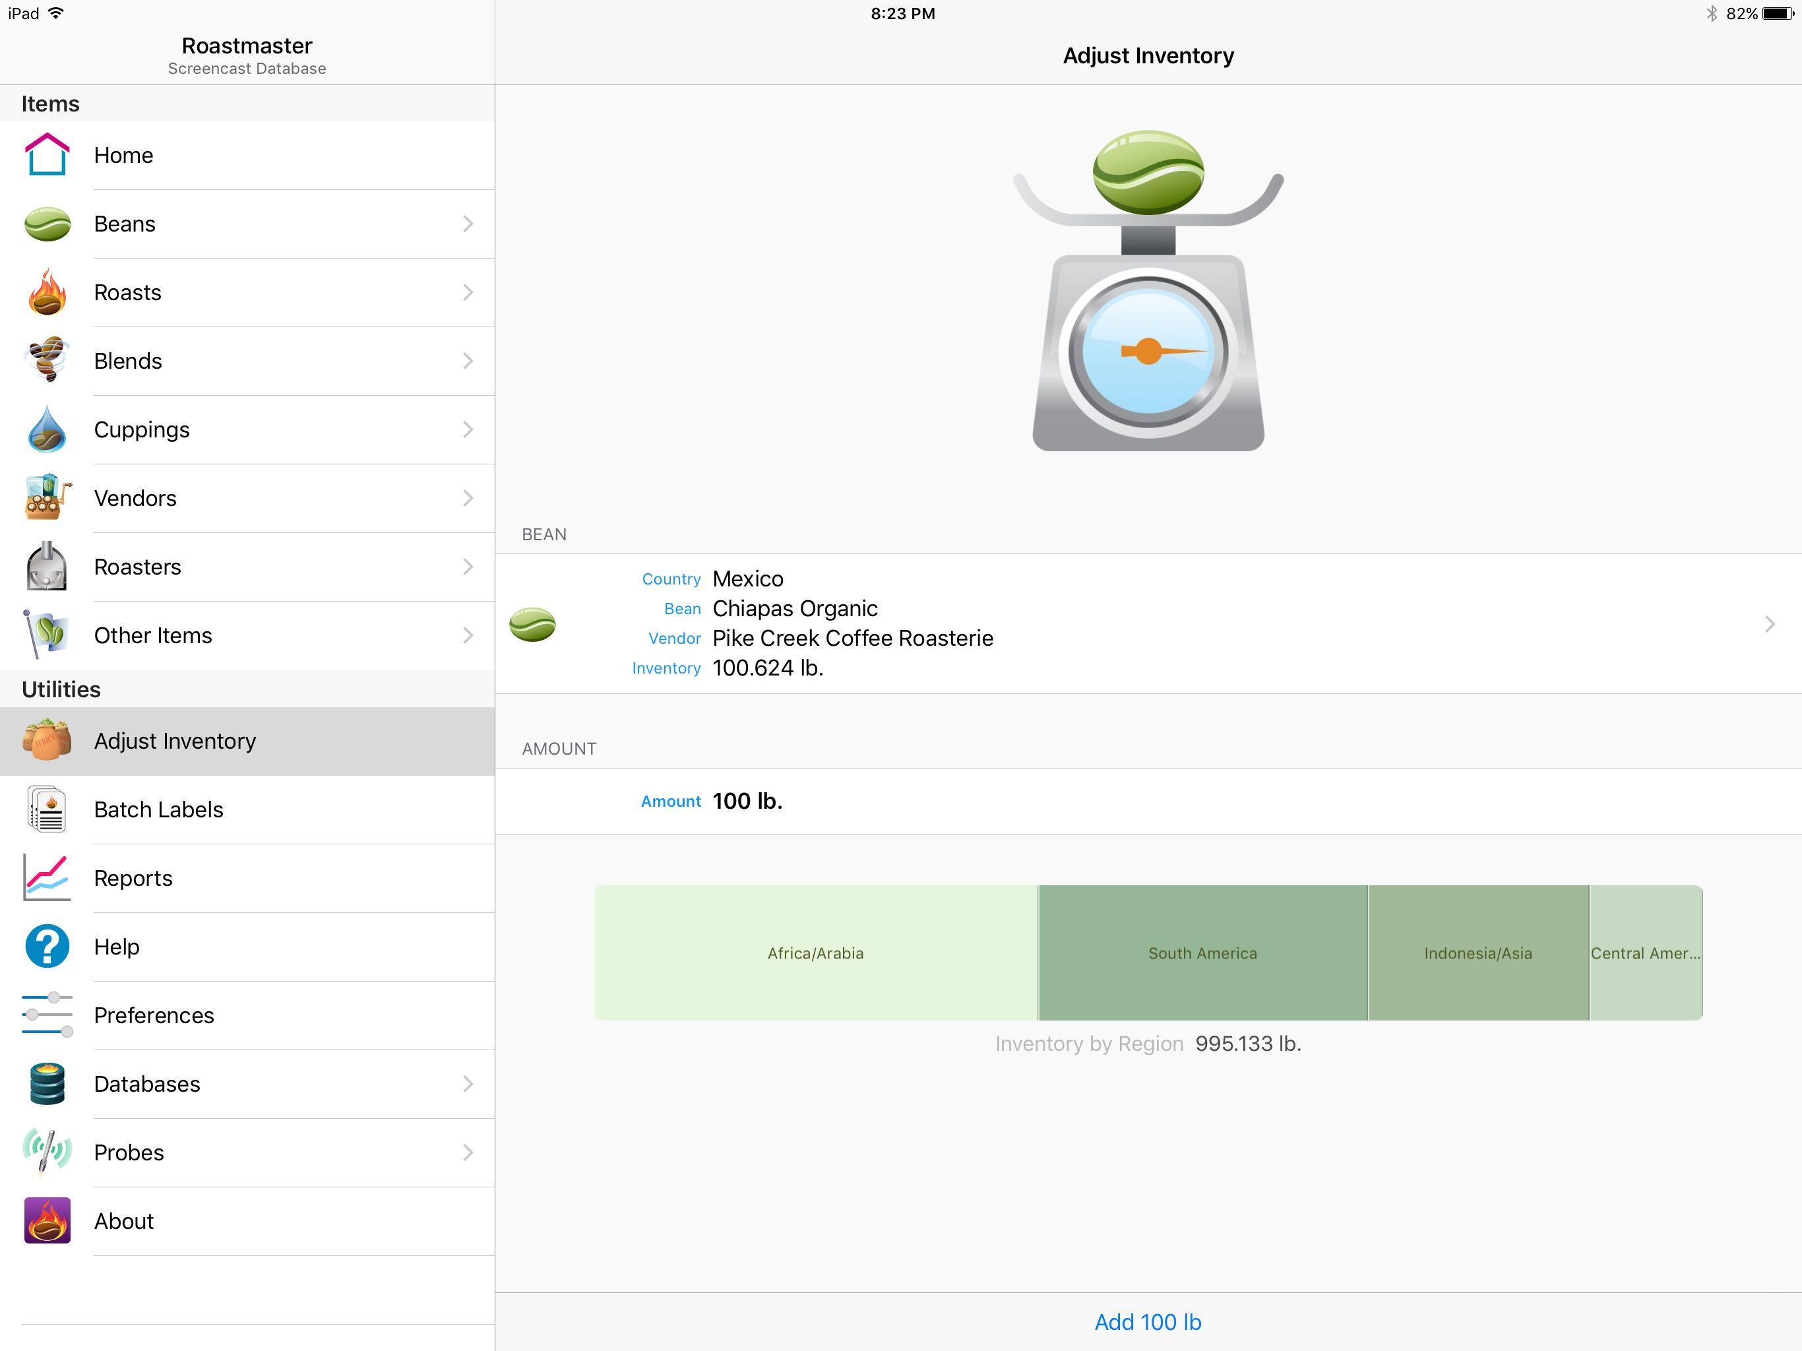Click the flaming Roasts icon
This screenshot has height=1351, width=1802.
(x=47, y=292)
